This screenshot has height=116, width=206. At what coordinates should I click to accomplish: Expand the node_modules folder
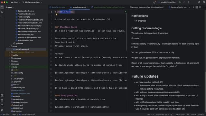9,52
